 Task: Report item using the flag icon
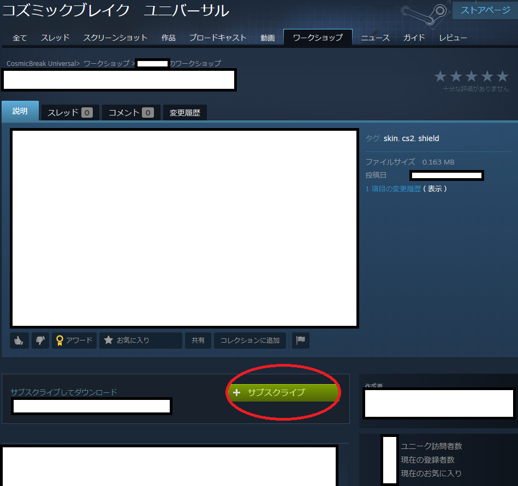pyautogui.click(x=301, y=341)
